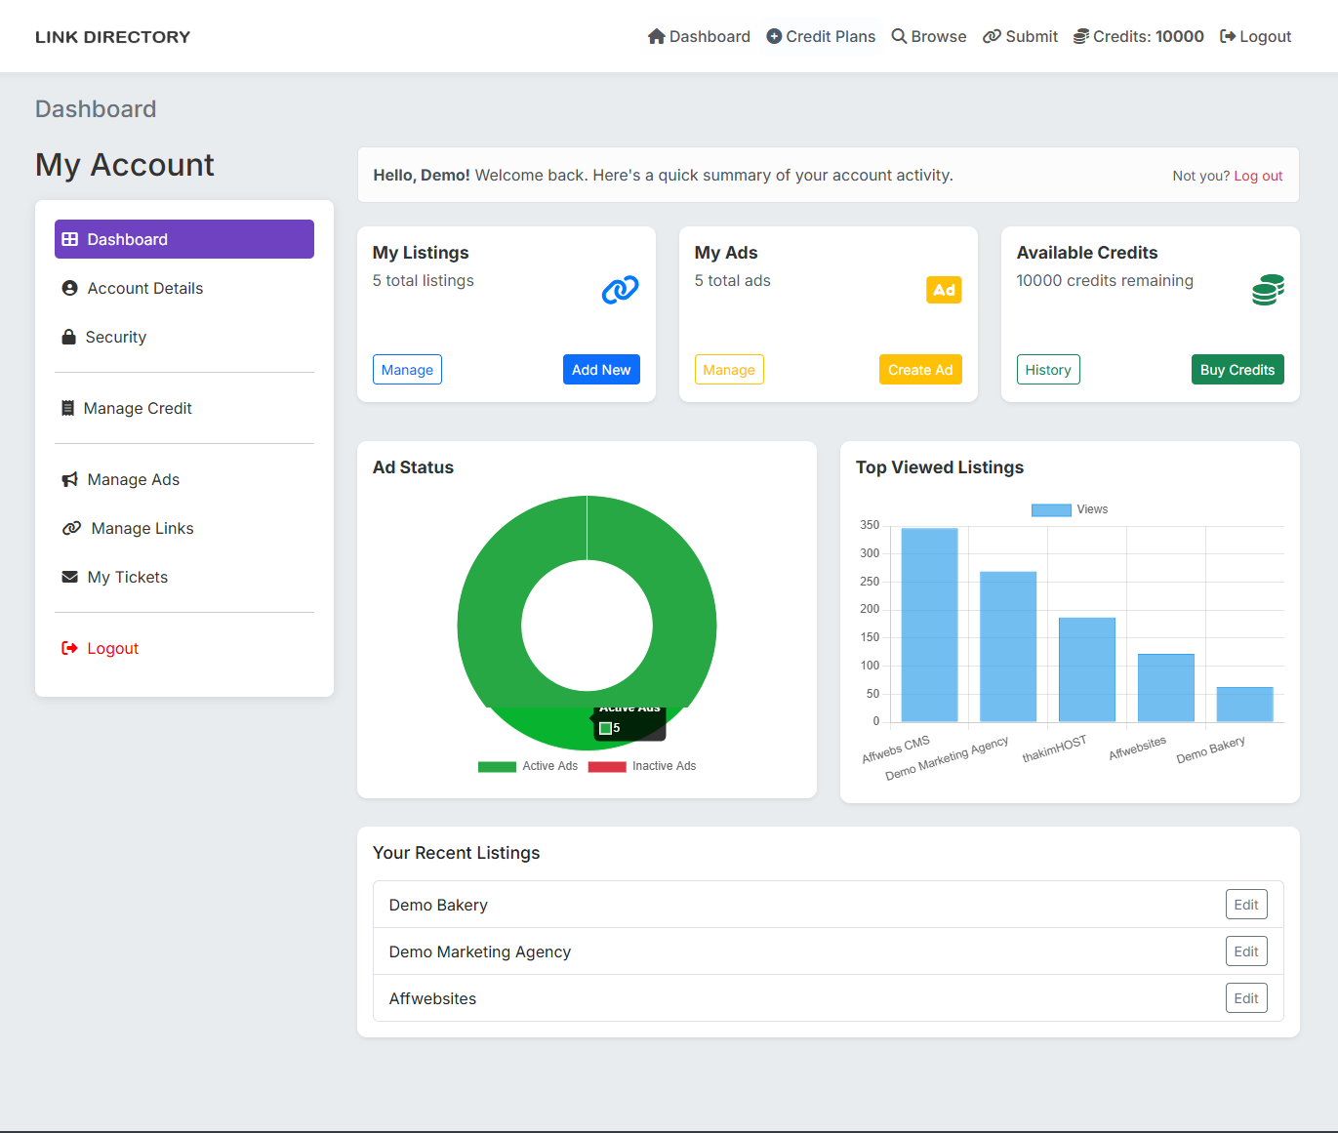Click the green coins icon in Available Credits card
Image resolution: width=1338 pixels, height=1133 pixels.
pyautogui.click(x=1268, y=290)
